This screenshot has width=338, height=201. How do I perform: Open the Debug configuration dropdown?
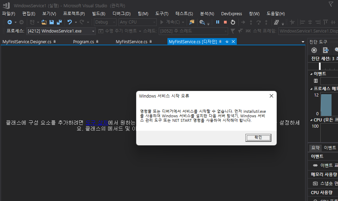(x=105, y=22)
